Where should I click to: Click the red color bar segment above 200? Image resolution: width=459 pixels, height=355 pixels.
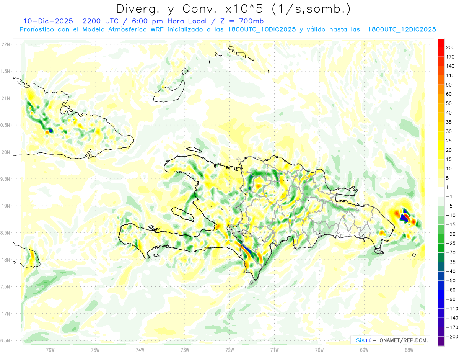pyautogui.click(x=441, y=43)
